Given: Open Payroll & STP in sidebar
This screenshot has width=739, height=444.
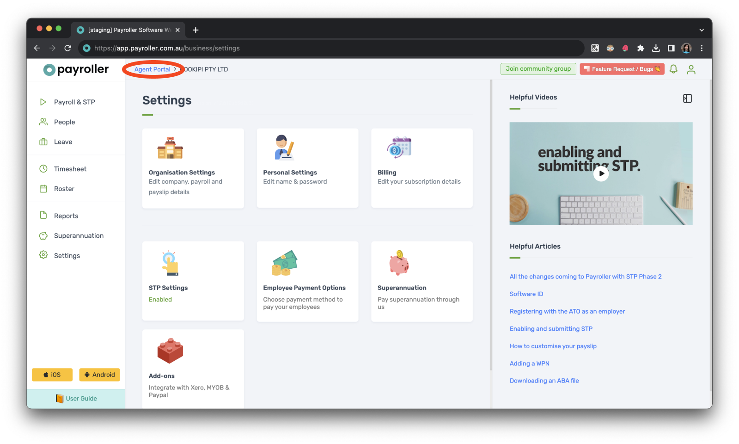Looking at the screenshot, I should 74,102.
